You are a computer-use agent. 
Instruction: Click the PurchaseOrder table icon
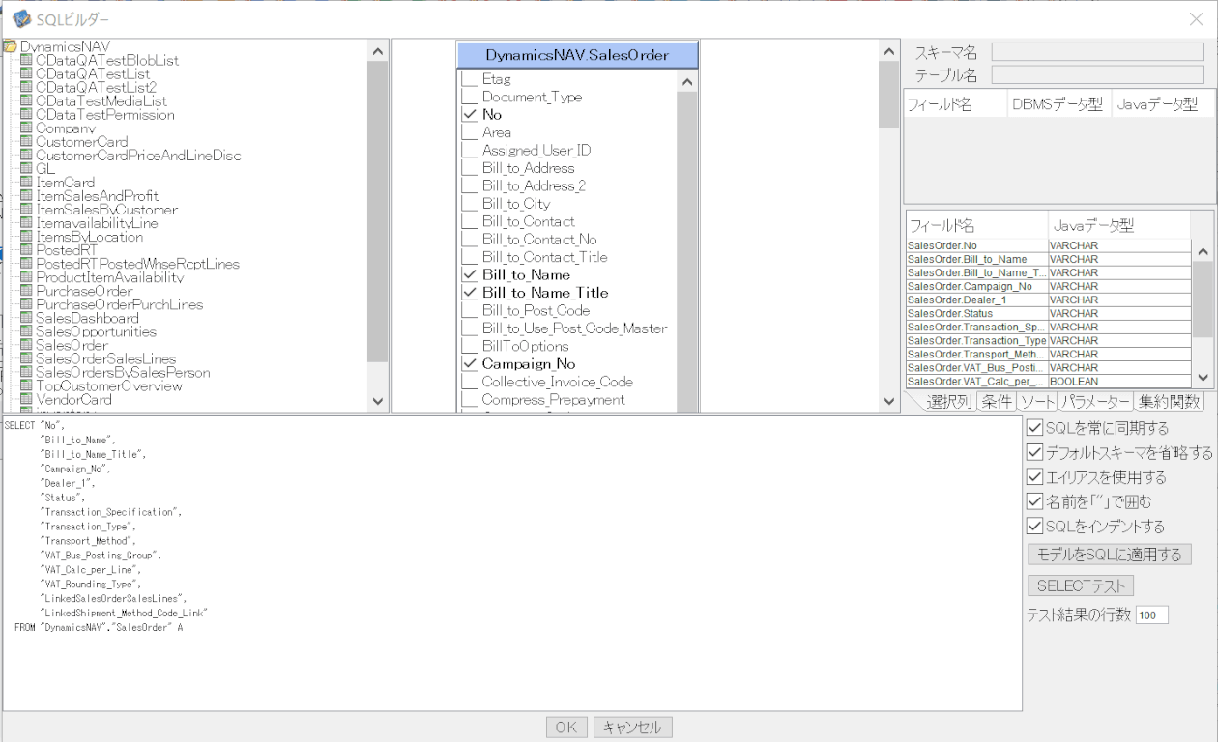tap(26, 290)
